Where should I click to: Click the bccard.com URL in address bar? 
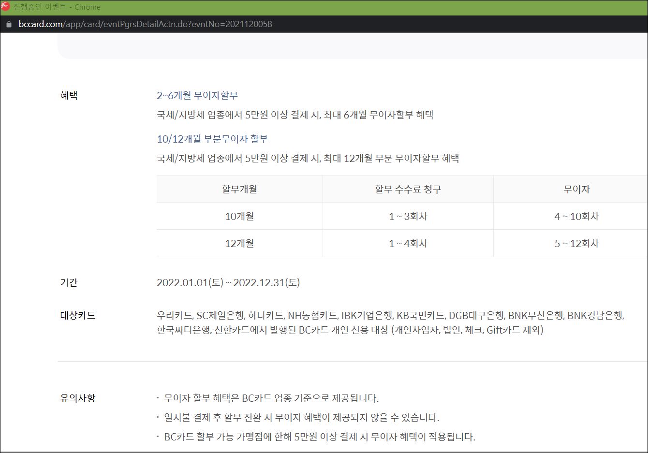(145, 24)
